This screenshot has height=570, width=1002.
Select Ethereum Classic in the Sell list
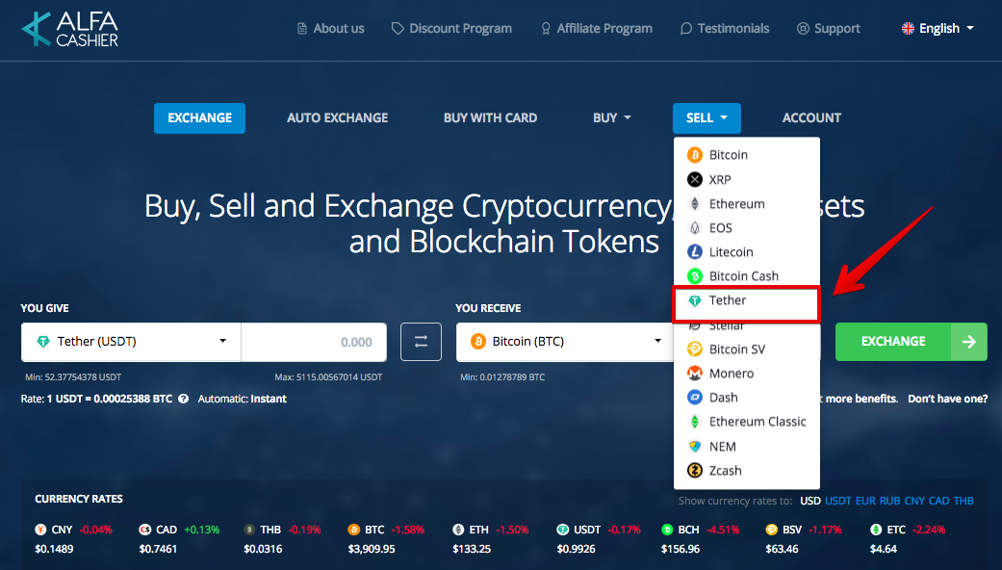[x=746, y=422]
